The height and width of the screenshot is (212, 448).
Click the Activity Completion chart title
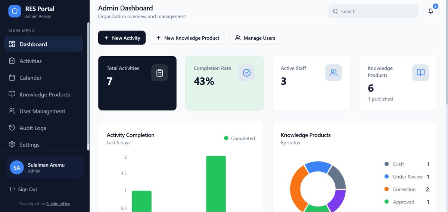click(x=131, y=135)
